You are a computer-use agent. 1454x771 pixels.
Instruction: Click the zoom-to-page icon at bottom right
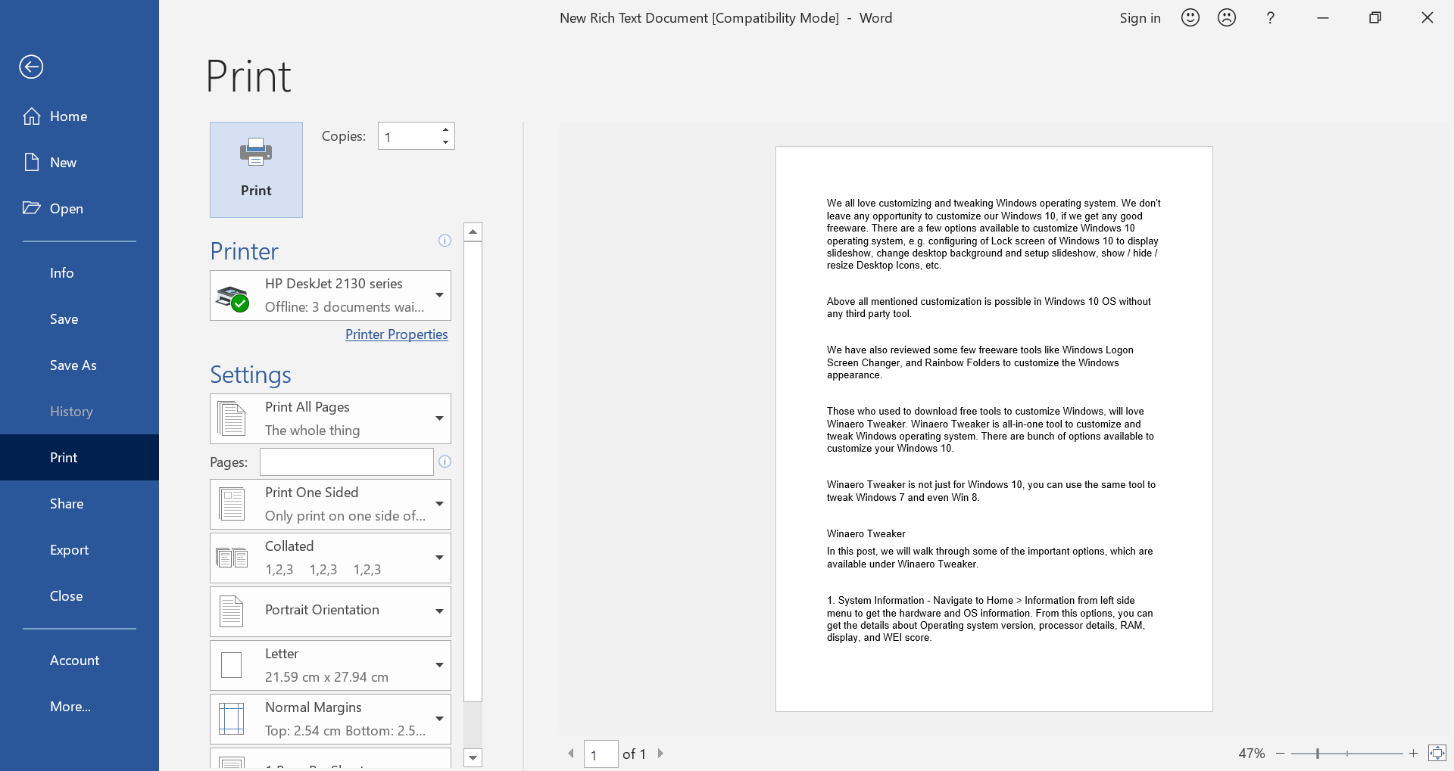point(1437,753)
